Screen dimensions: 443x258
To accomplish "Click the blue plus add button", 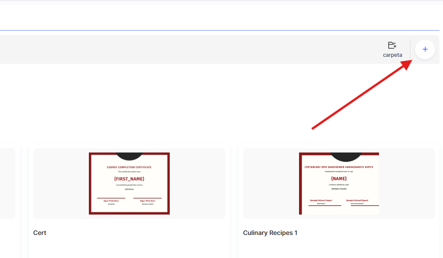I will coord(425,49).
